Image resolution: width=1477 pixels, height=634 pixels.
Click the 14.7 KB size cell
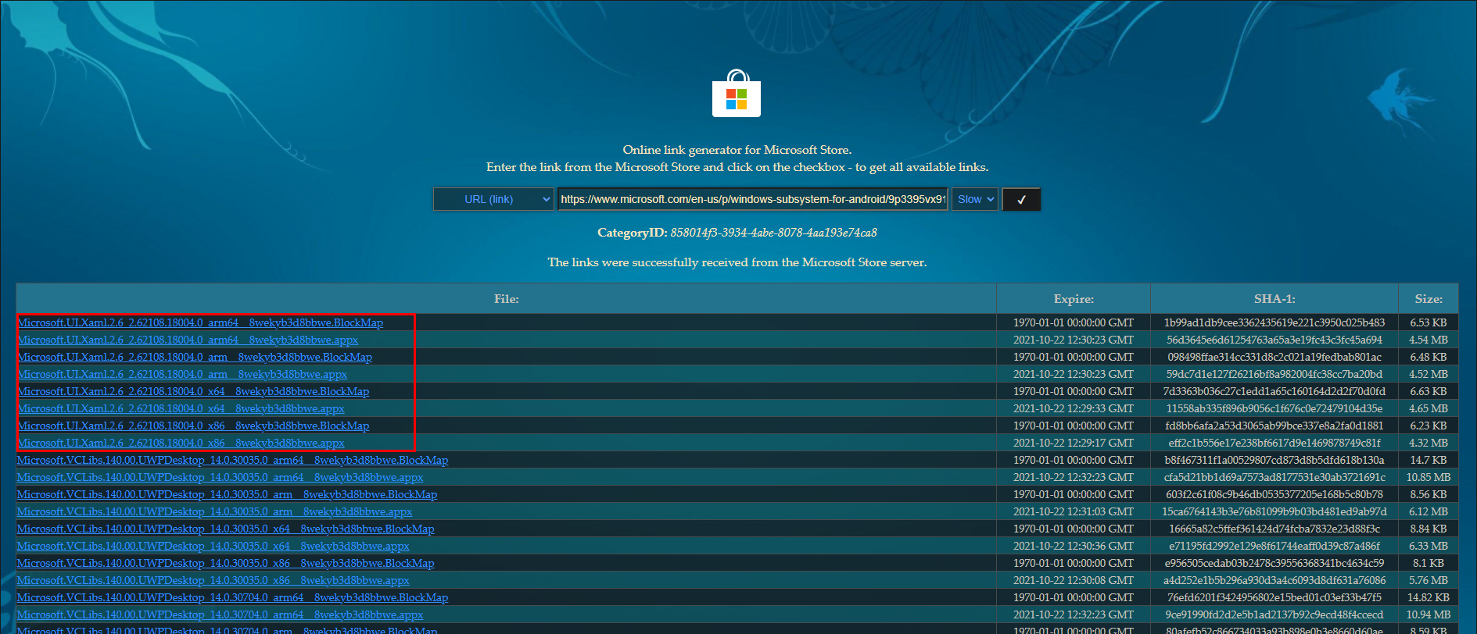[1429, 460]
